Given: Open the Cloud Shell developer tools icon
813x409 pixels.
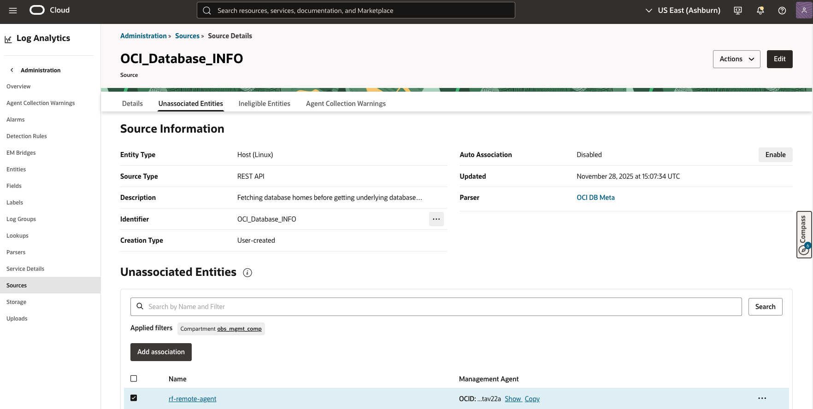Looking at the screenshot, I should (x=738, y=11).
